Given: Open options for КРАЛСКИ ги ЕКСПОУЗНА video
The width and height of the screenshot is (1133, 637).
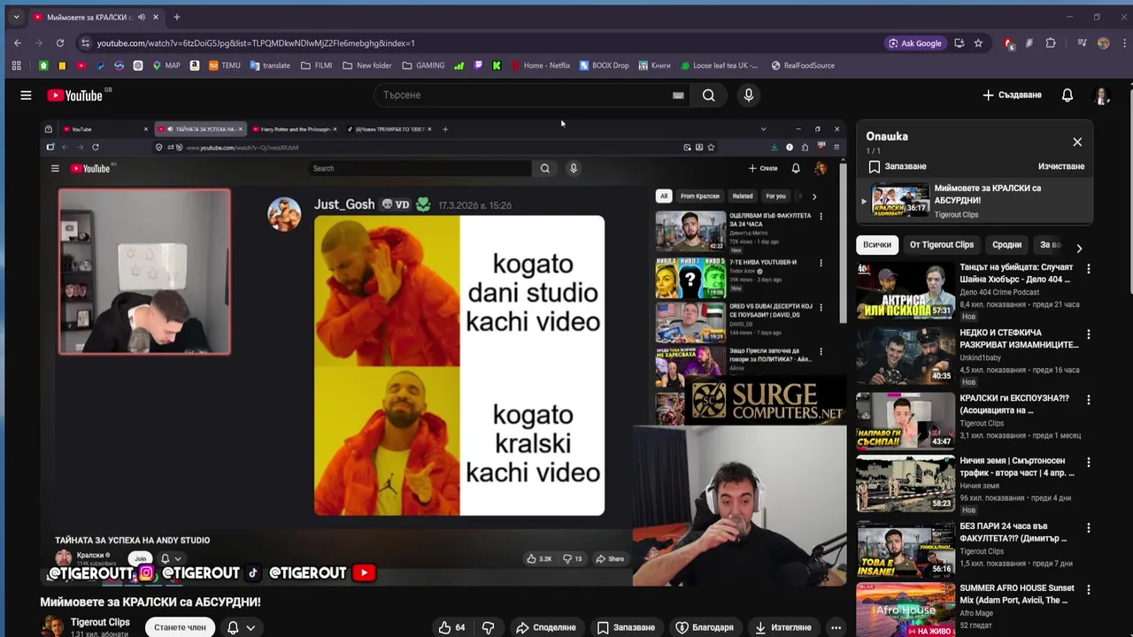Looking at the screenshot, I should click(1089, 400).
